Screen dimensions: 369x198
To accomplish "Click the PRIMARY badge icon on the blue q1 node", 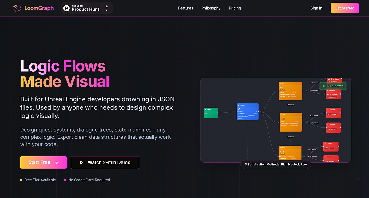I will [239, 105].
